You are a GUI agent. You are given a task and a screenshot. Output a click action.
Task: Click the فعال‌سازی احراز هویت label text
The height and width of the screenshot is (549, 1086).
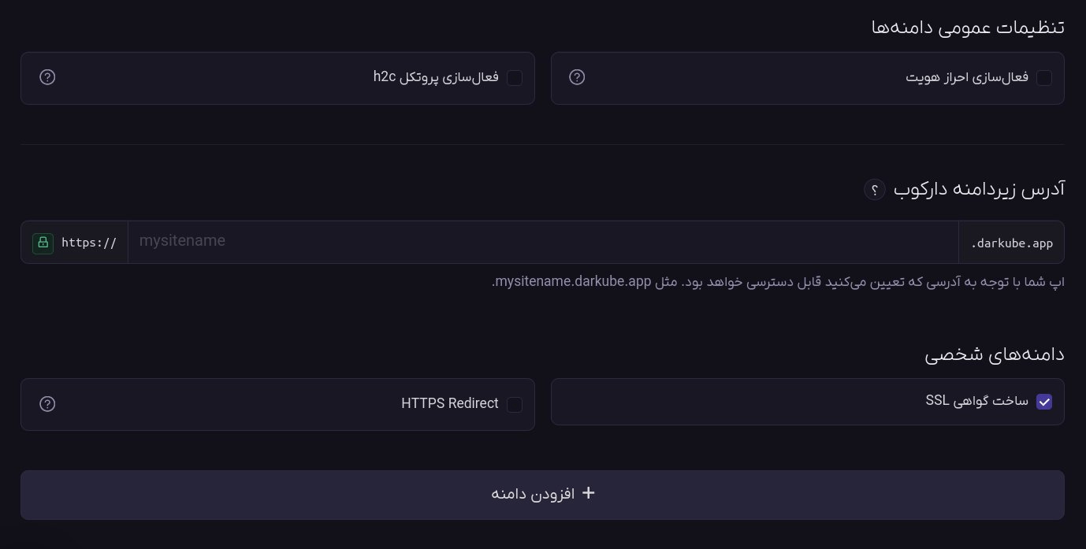click(967, 77)
